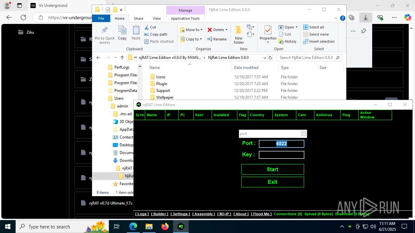Open the [ Logs ] link
The width and height of the screenshot is (415, 233).
(142, 214)
